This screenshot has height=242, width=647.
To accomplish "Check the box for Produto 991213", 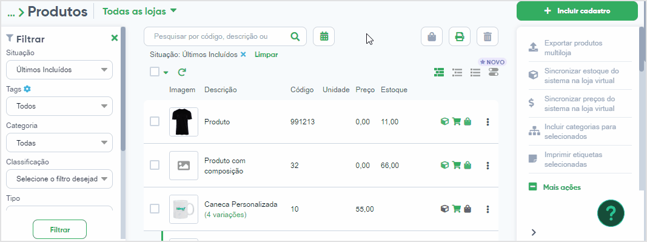I will (155, 121).
